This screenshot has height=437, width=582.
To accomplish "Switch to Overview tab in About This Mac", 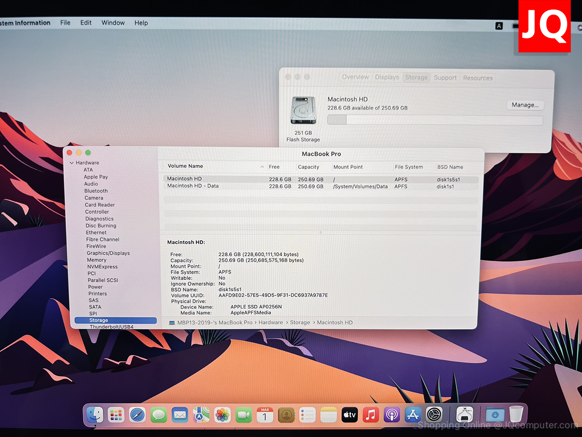I will tap(355, 77).
